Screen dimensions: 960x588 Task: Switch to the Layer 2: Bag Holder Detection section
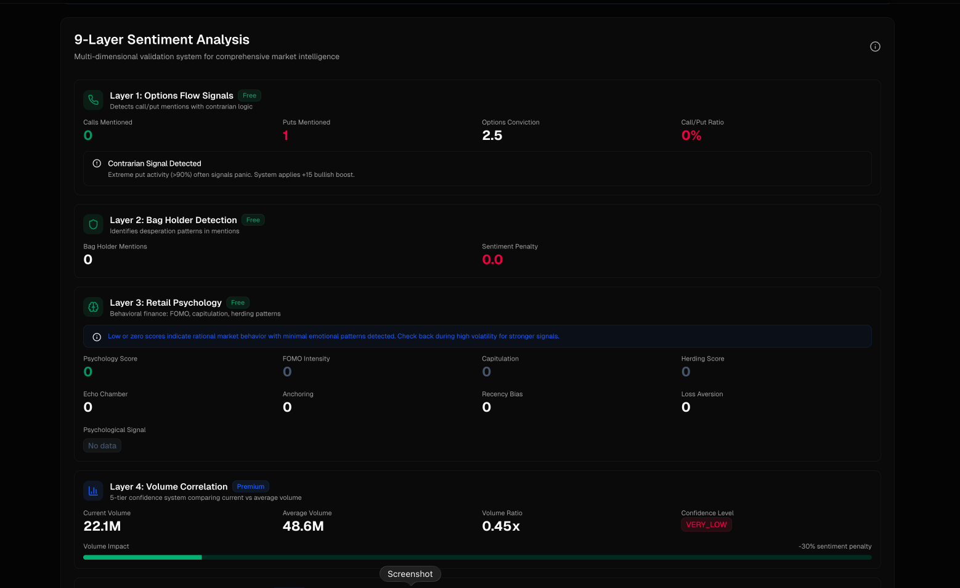click(173, 220)
